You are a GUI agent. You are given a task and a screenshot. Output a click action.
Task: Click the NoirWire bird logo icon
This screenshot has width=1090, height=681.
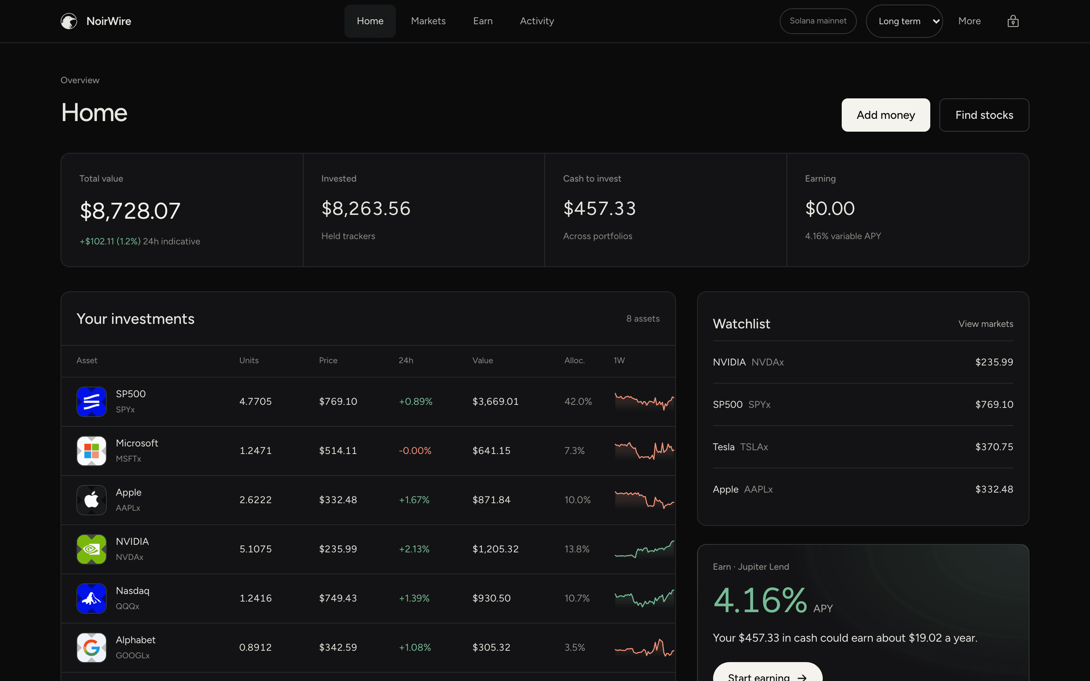coord(69,21)
